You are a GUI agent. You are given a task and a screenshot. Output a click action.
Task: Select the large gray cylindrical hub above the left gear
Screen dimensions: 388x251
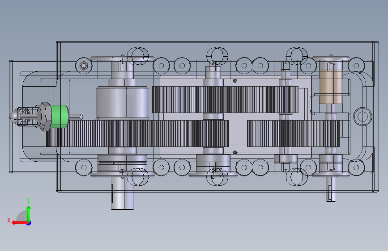coord(123,102)
